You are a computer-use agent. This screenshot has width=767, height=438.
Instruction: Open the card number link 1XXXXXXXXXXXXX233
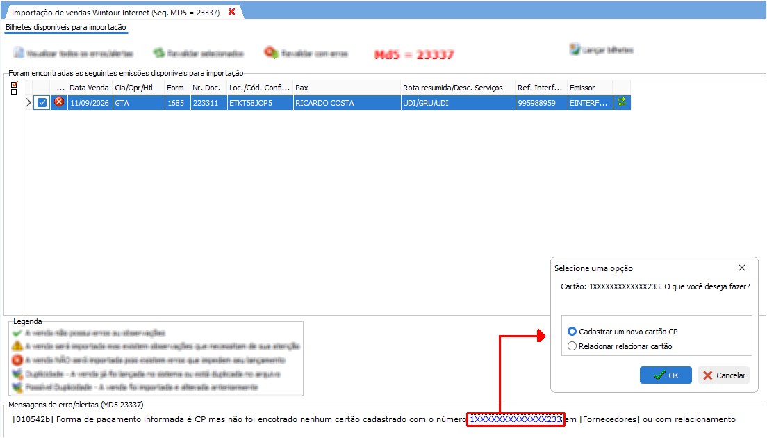[x=516, y=419]
